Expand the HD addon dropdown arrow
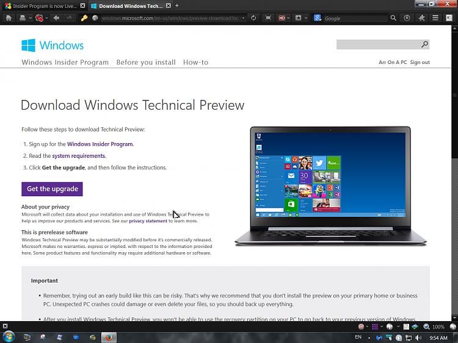The width and height of the screenshot is (458, 343). [288, 18]
